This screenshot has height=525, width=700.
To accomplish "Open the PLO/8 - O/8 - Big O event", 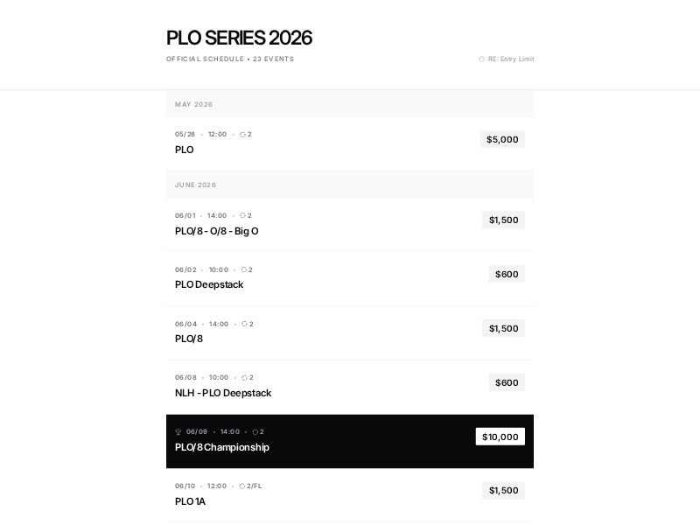I will (x=216, y=231).
